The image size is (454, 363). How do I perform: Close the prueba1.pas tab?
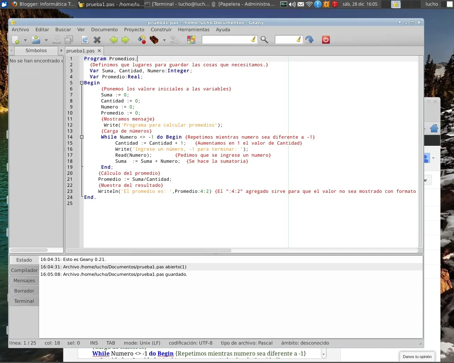pos(99,51)
